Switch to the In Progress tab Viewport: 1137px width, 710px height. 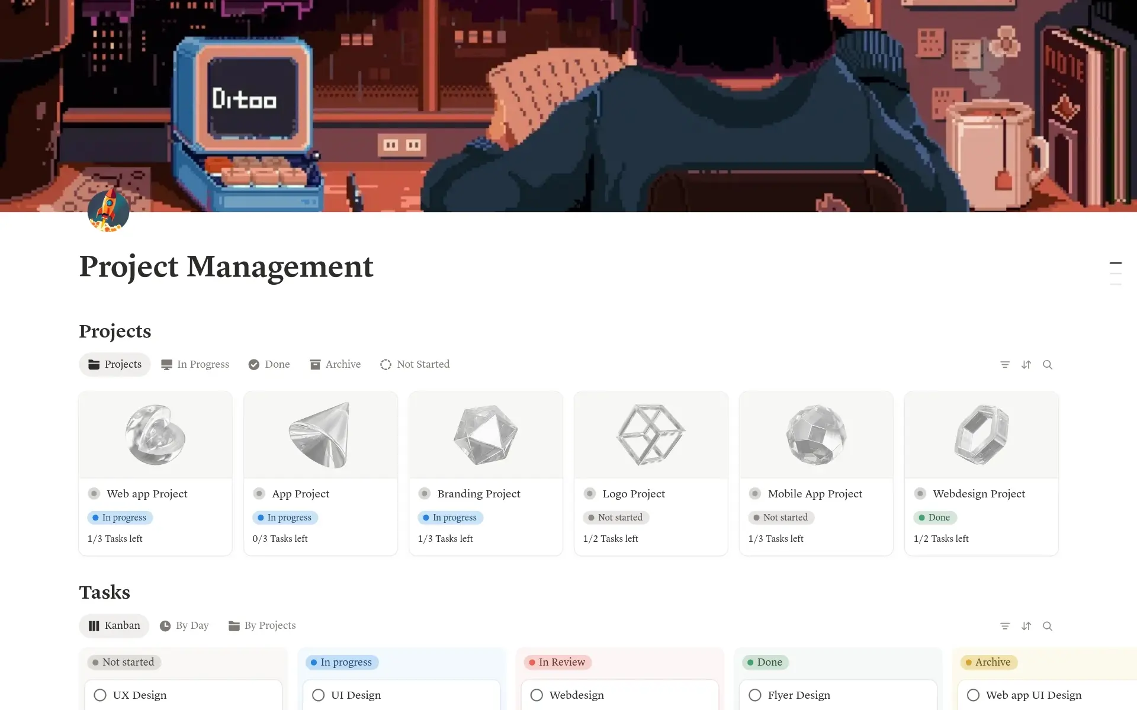click(195, 365)
